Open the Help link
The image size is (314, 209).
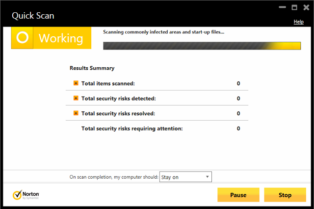point(298,22)
